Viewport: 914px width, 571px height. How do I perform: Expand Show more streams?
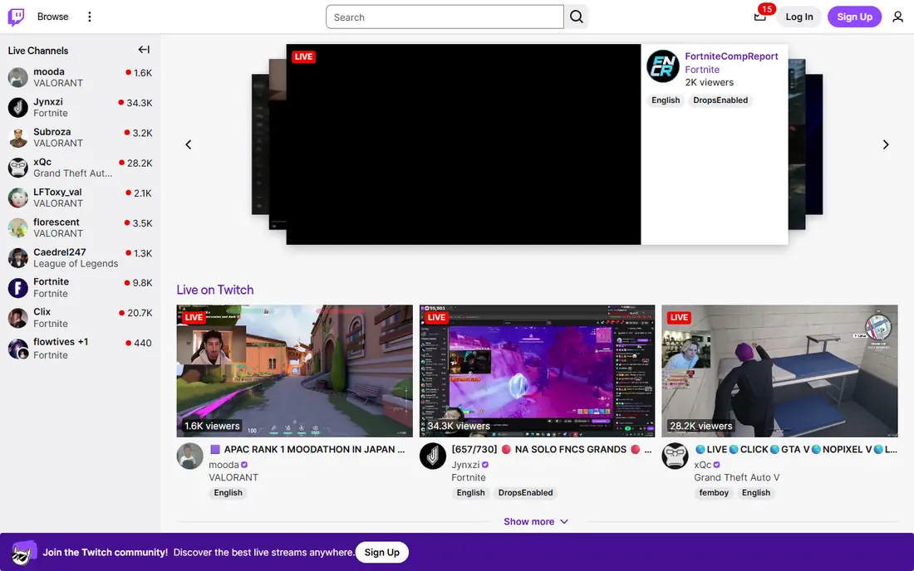536,521
